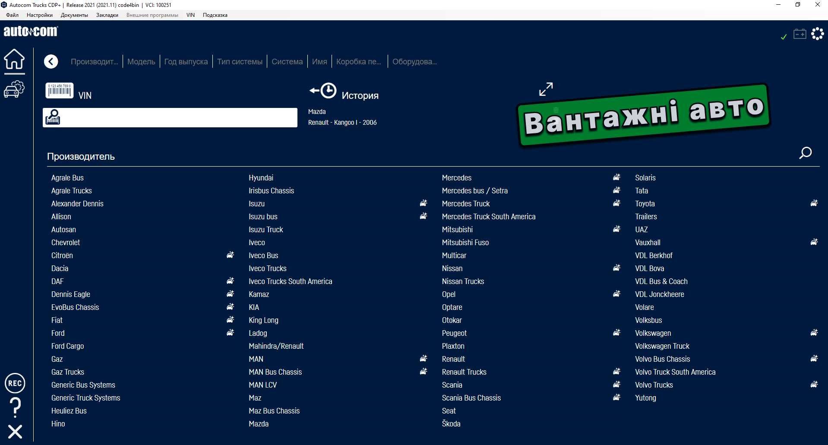Open the Файл menu
The height and width of the screenshot is (445, 828).
[12, 15]
